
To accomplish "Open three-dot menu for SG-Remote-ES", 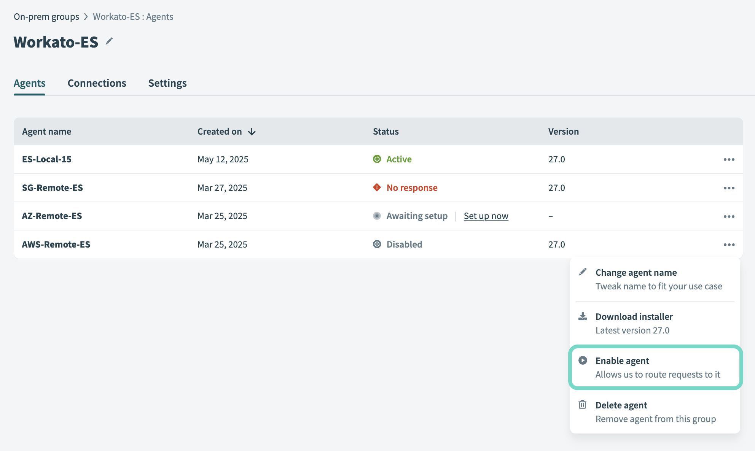I will [x=729, y=188].
